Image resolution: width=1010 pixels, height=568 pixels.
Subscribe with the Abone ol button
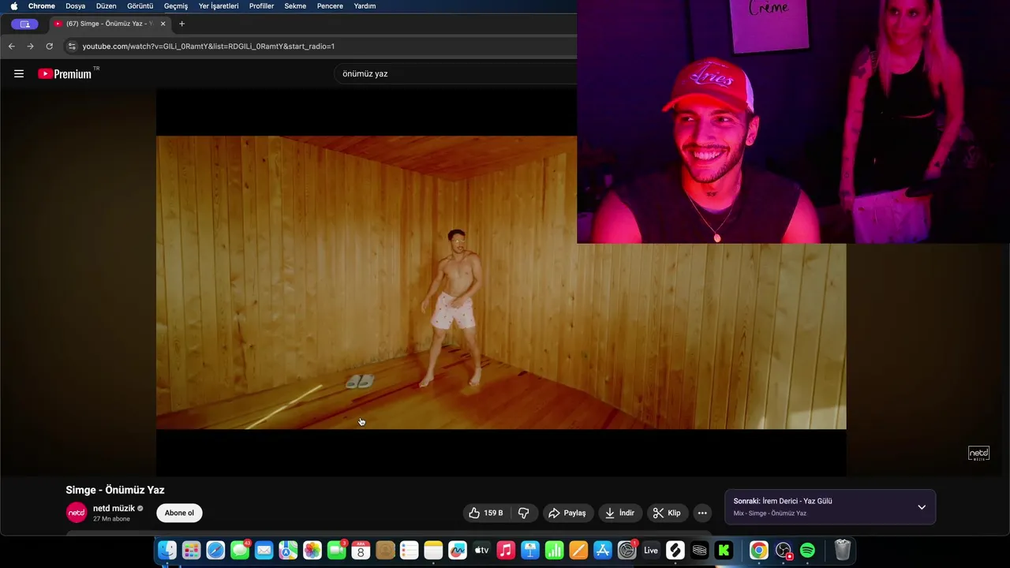click(x=179, y=513)
